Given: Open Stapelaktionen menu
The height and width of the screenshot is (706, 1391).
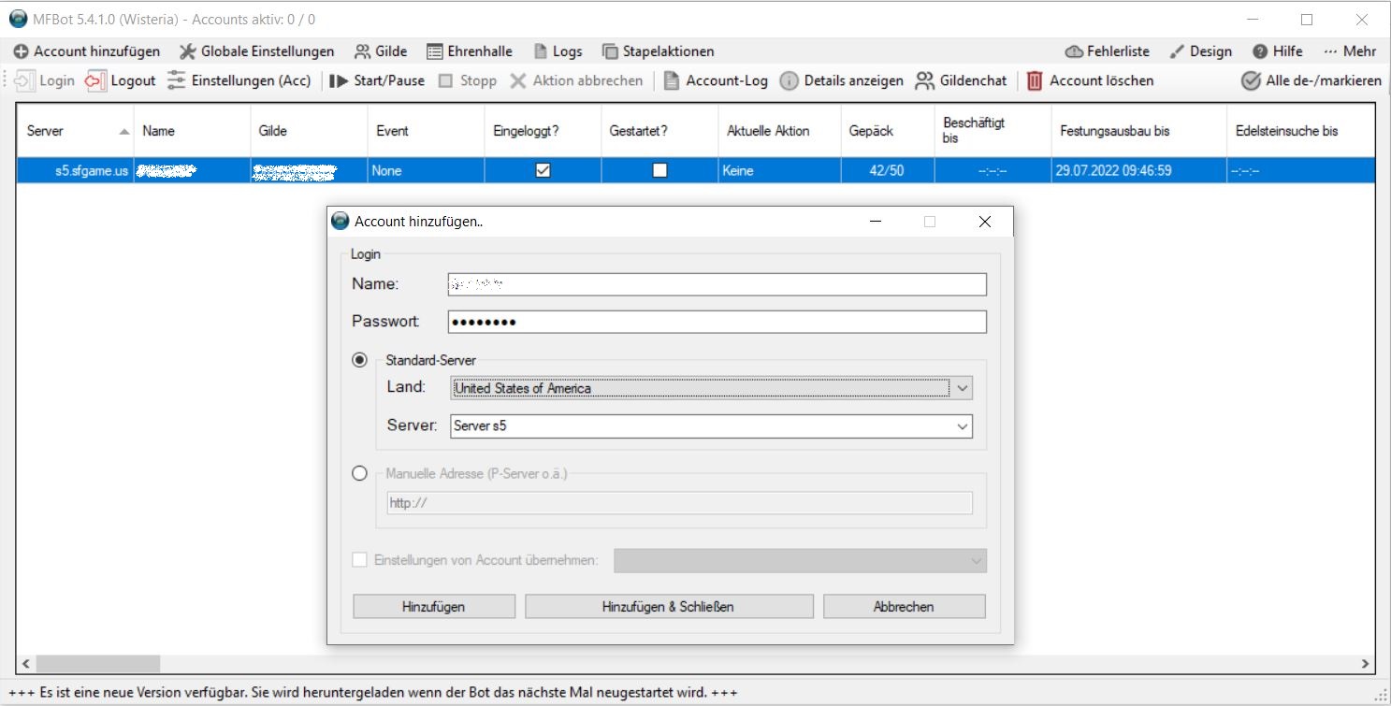Looking at the screenshot, I should click(658, 51).
